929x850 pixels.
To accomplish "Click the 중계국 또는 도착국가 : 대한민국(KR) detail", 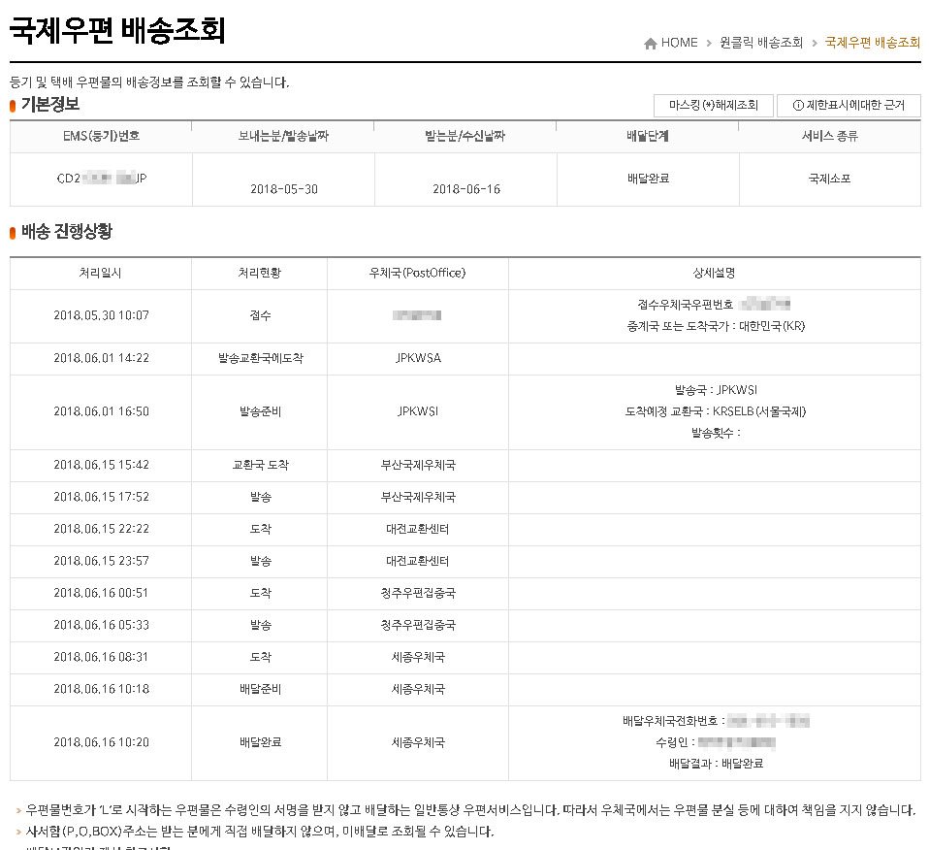I will click(716, 327).
